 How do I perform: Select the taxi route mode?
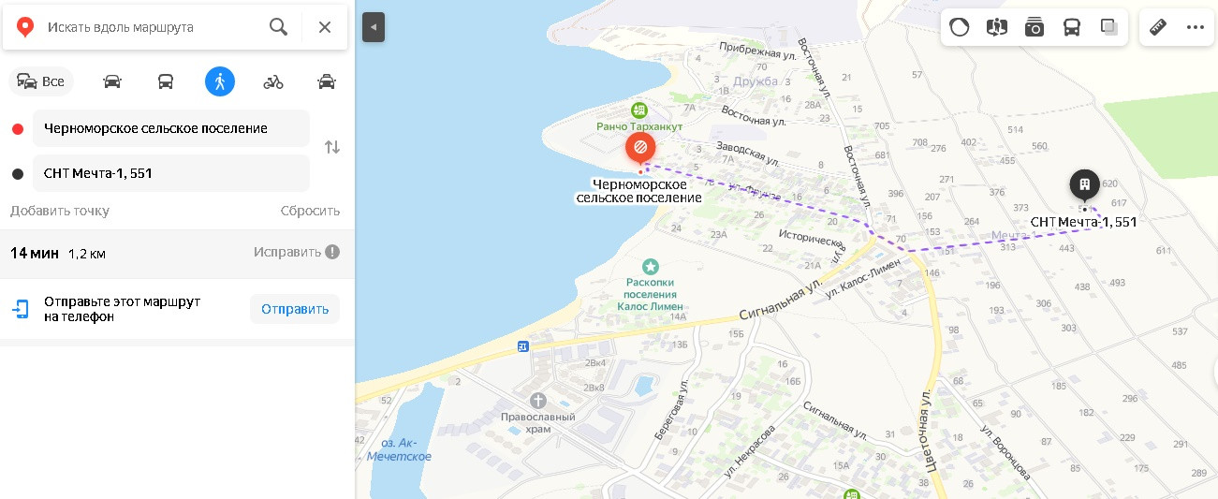pos(327,81)
